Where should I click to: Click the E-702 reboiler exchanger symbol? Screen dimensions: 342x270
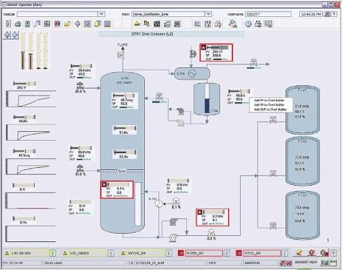pyautogui.click(x=159, y=203)
